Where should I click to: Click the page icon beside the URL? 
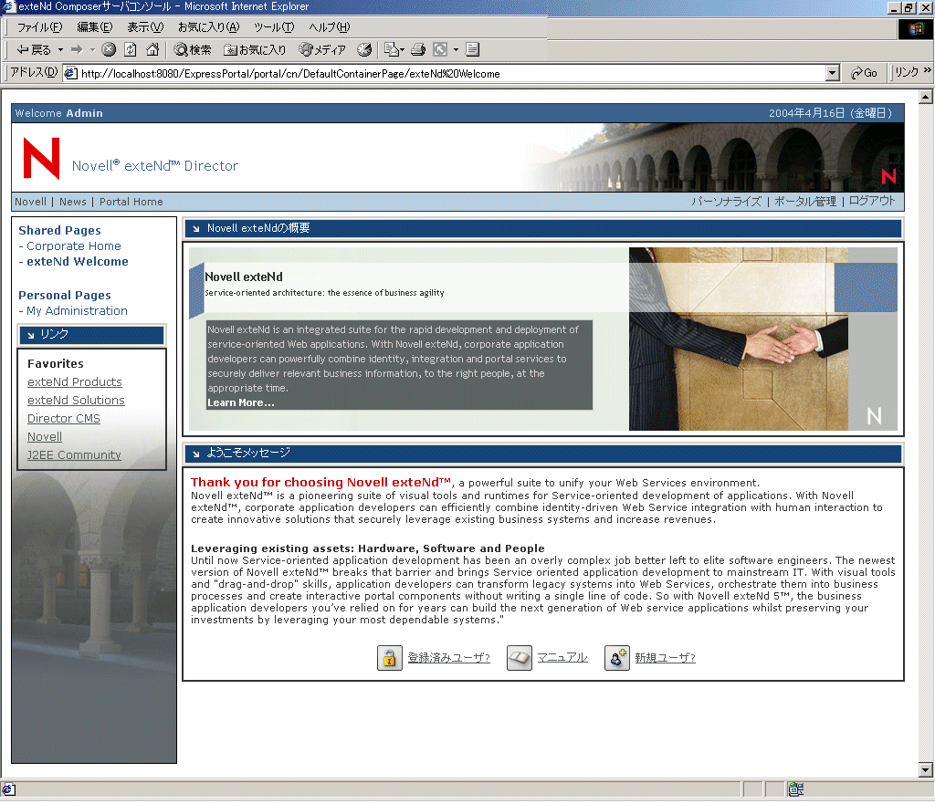pyautogui.click(x=70, y=73)
